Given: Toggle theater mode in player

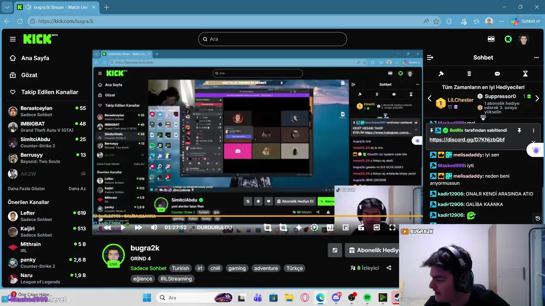Looking at the screenshot, I should click(377, 227).
